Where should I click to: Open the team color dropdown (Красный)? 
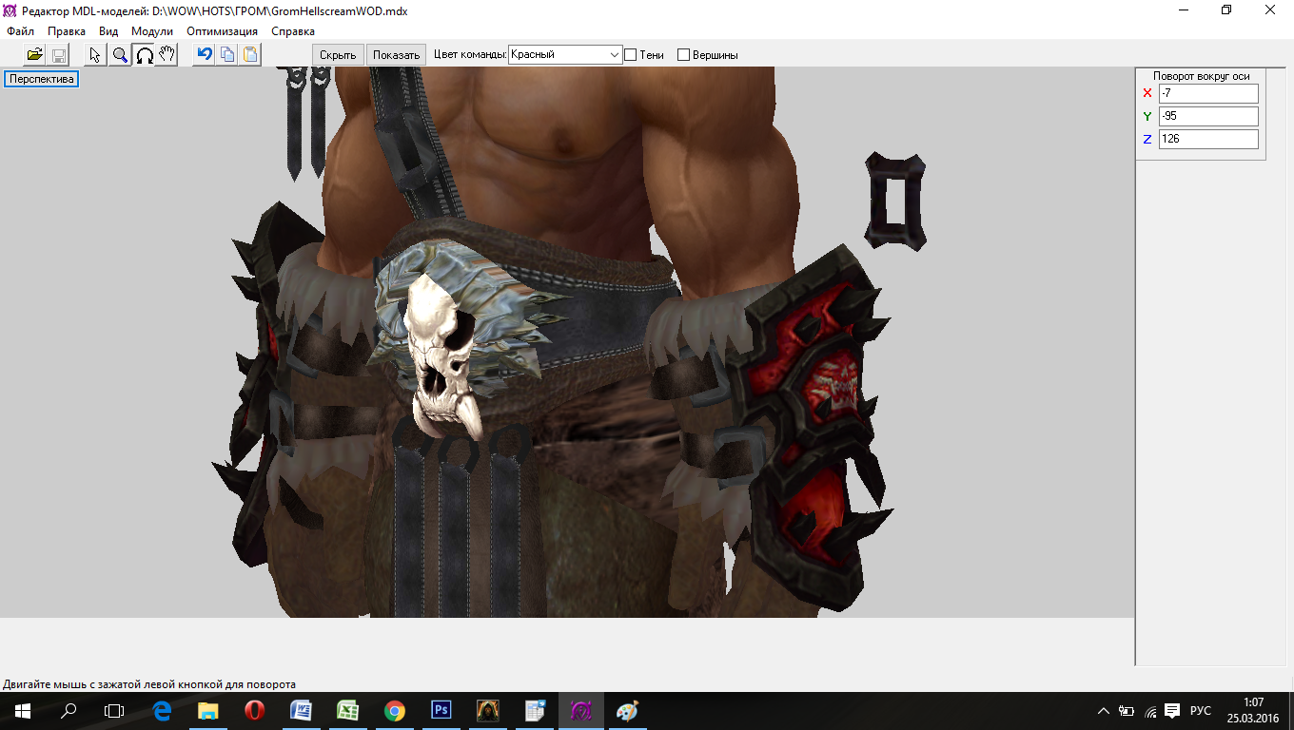(x=565, y=55)
